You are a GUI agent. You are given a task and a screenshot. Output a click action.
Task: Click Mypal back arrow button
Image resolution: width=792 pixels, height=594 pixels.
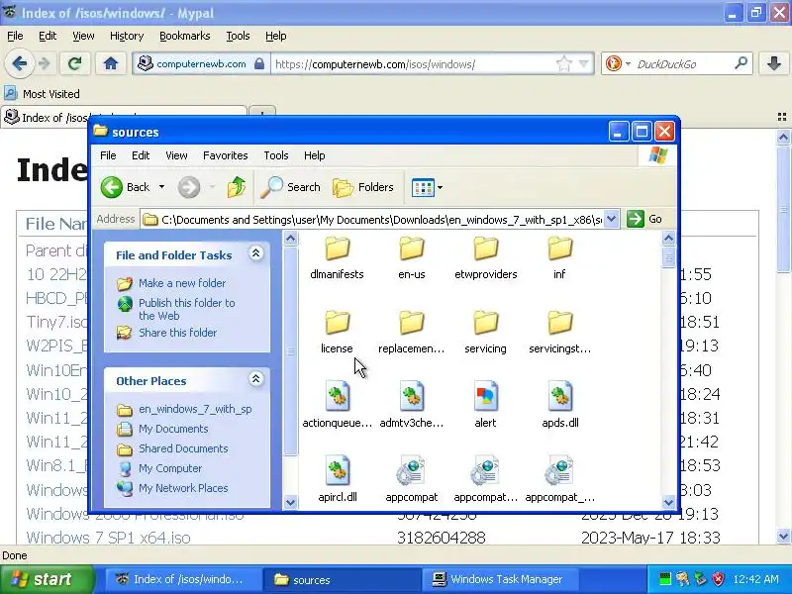click(x=19, y=63)
